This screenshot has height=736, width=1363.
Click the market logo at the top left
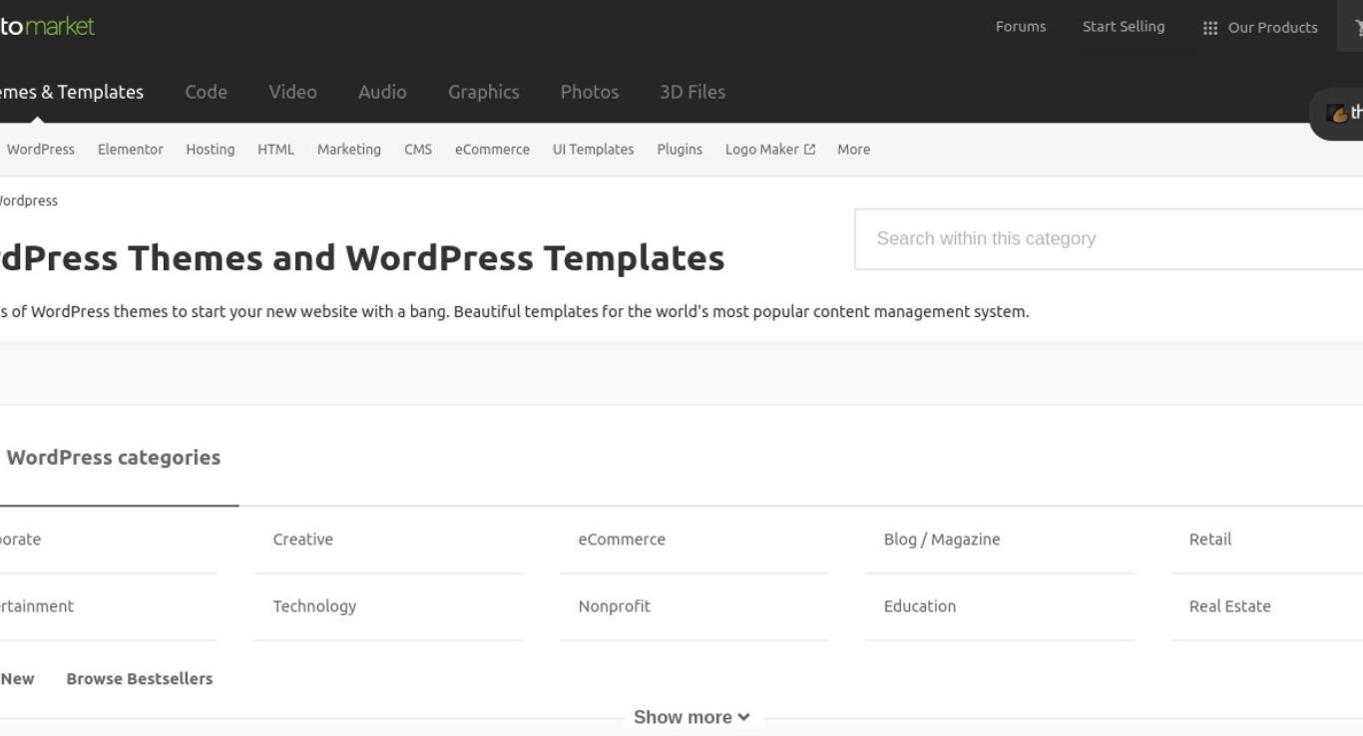click(x=47, y=26)
